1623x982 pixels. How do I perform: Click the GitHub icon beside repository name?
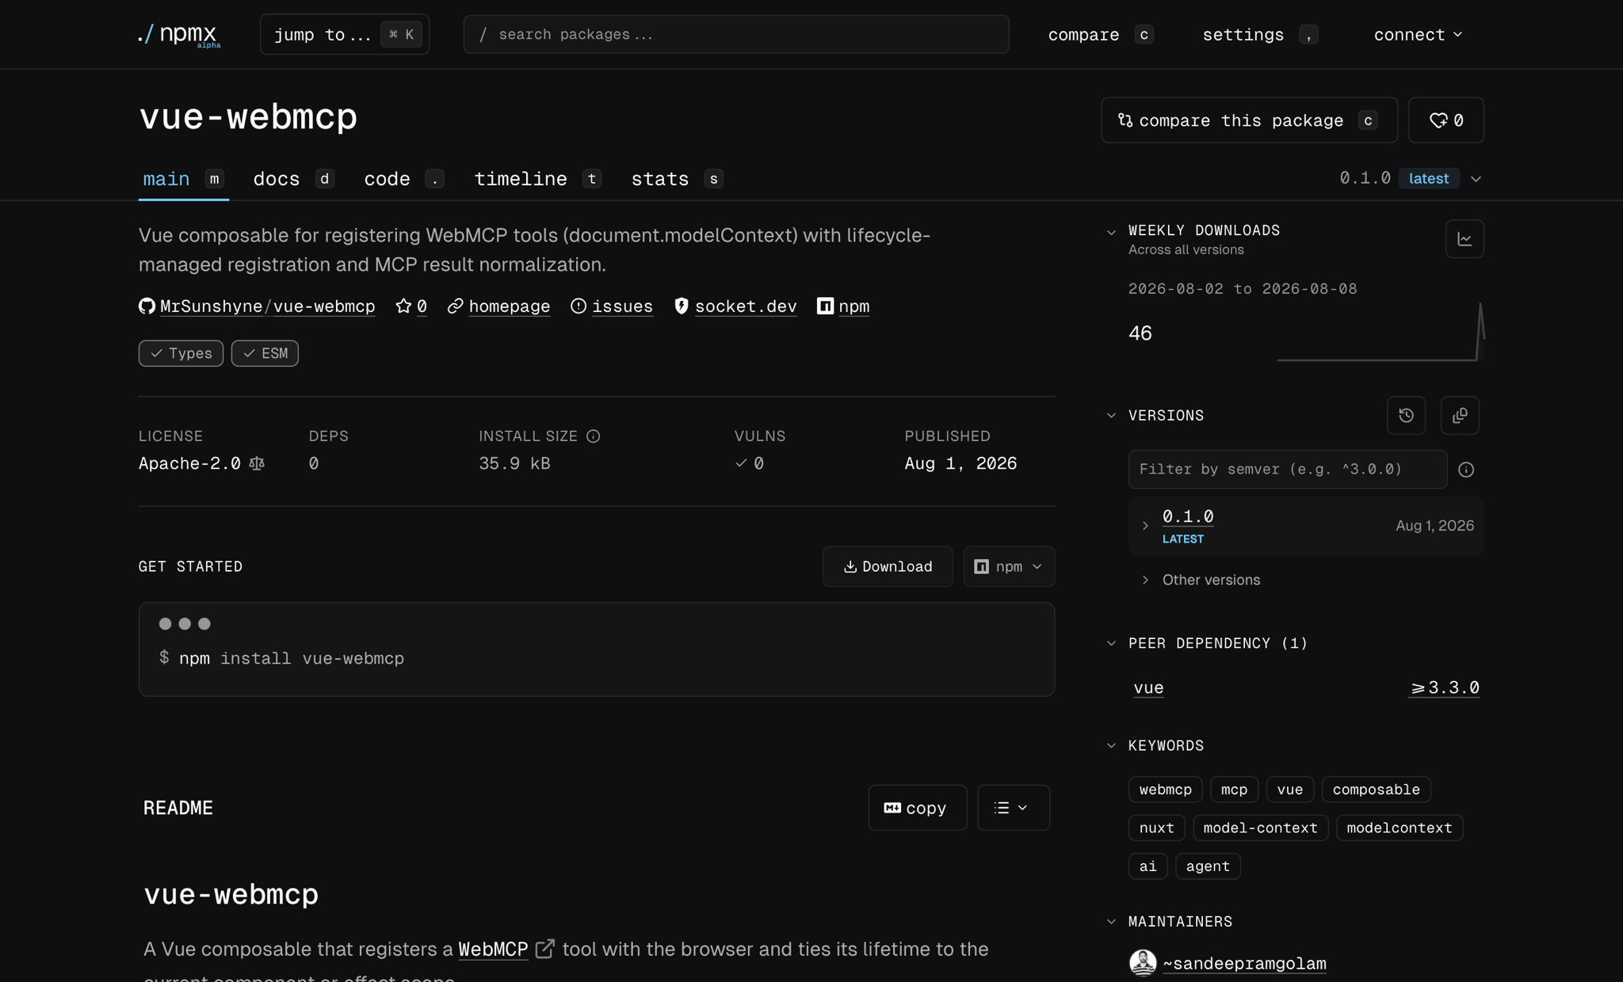click(147, 306)
